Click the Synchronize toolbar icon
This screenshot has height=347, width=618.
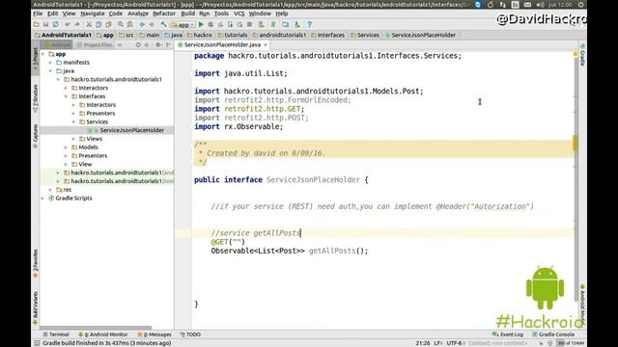56,24
